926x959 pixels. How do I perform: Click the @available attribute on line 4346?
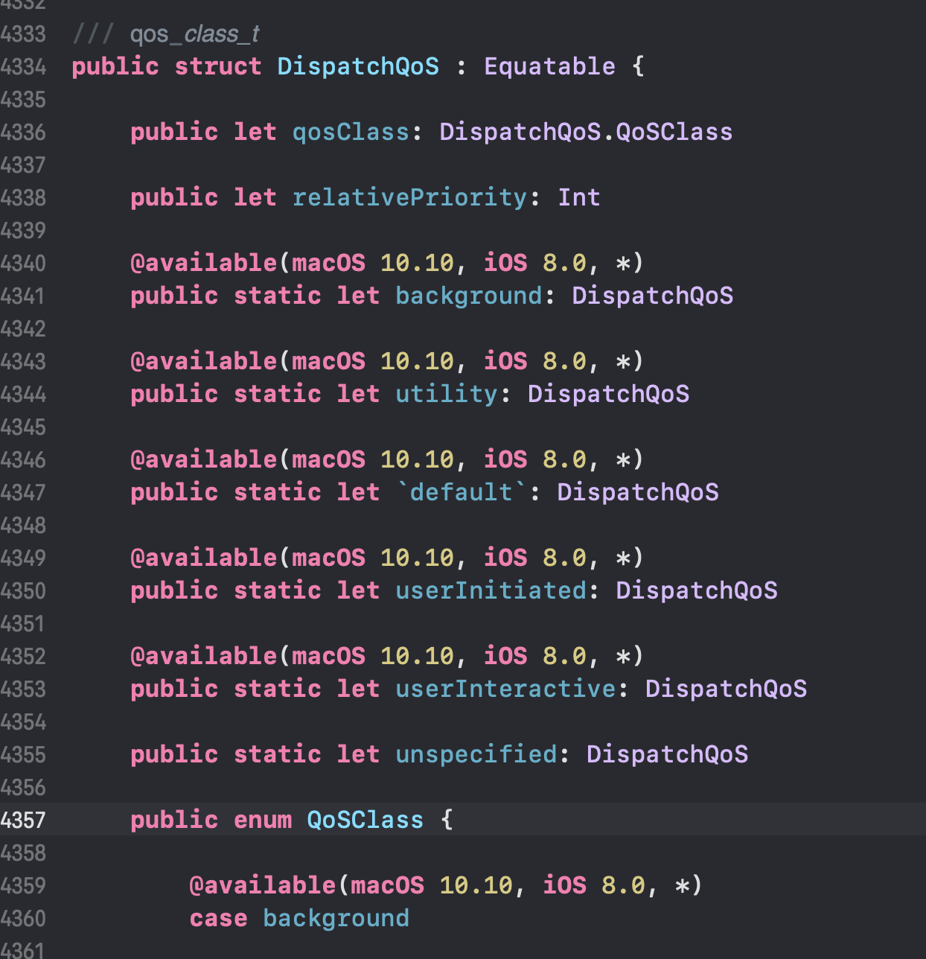[x=203, y=459]
